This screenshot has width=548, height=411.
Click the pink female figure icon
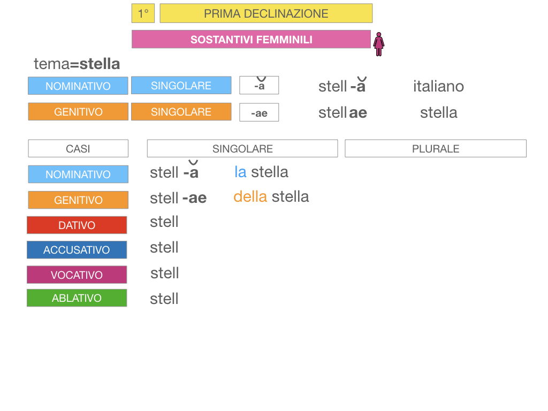pos(379,44)
